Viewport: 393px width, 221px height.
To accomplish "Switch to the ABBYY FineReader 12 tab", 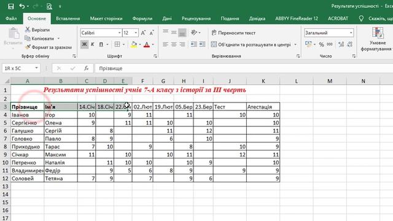I will [297, 18].
